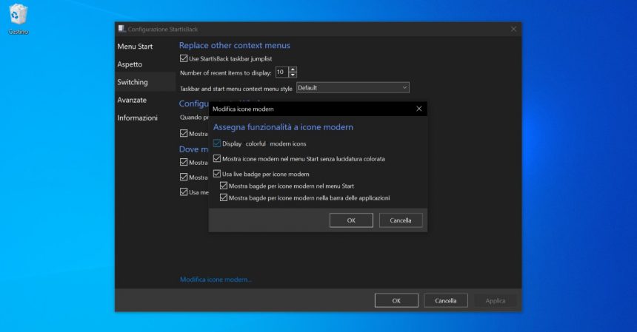
Task: Click Cancella in the StartIsBack configuration window
Action: 446,300
